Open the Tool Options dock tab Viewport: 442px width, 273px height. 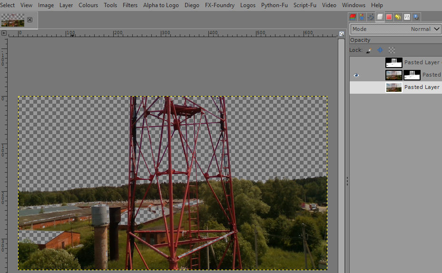[362, 17]
